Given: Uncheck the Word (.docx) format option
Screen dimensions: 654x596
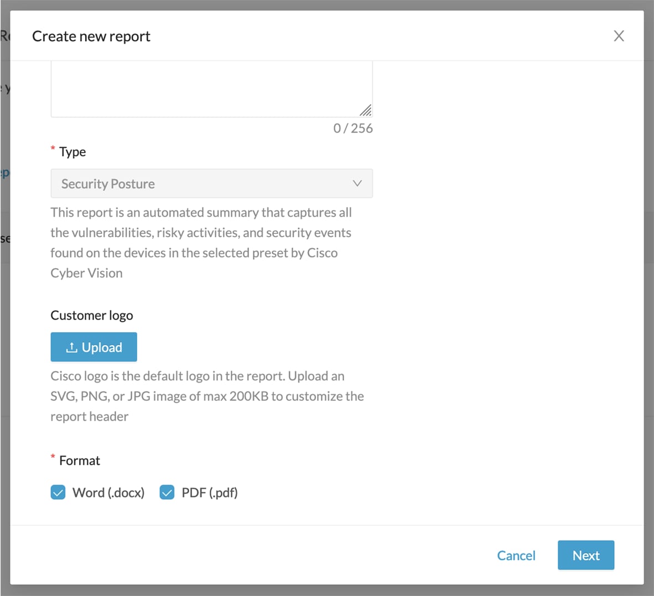Looking at the screenshot, I should click(58, 492).
